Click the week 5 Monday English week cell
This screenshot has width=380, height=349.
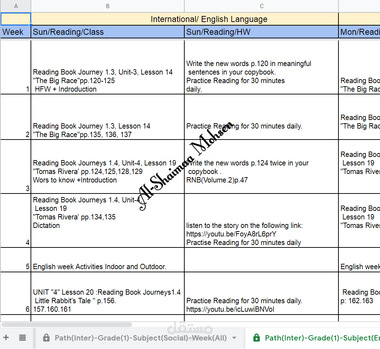click(x=359, y=260)
